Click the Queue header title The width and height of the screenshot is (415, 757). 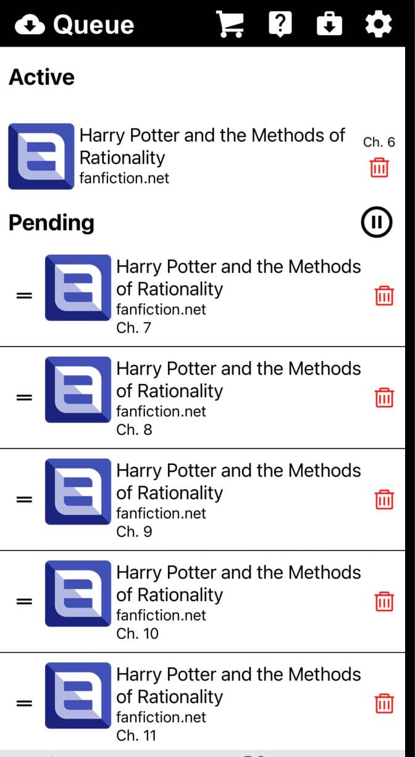click(93, 25)
